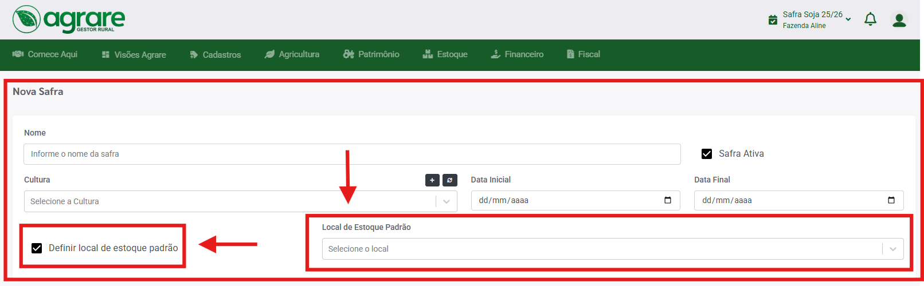Expand the Safra Soja 25/26 selector

tap(848, 19)
